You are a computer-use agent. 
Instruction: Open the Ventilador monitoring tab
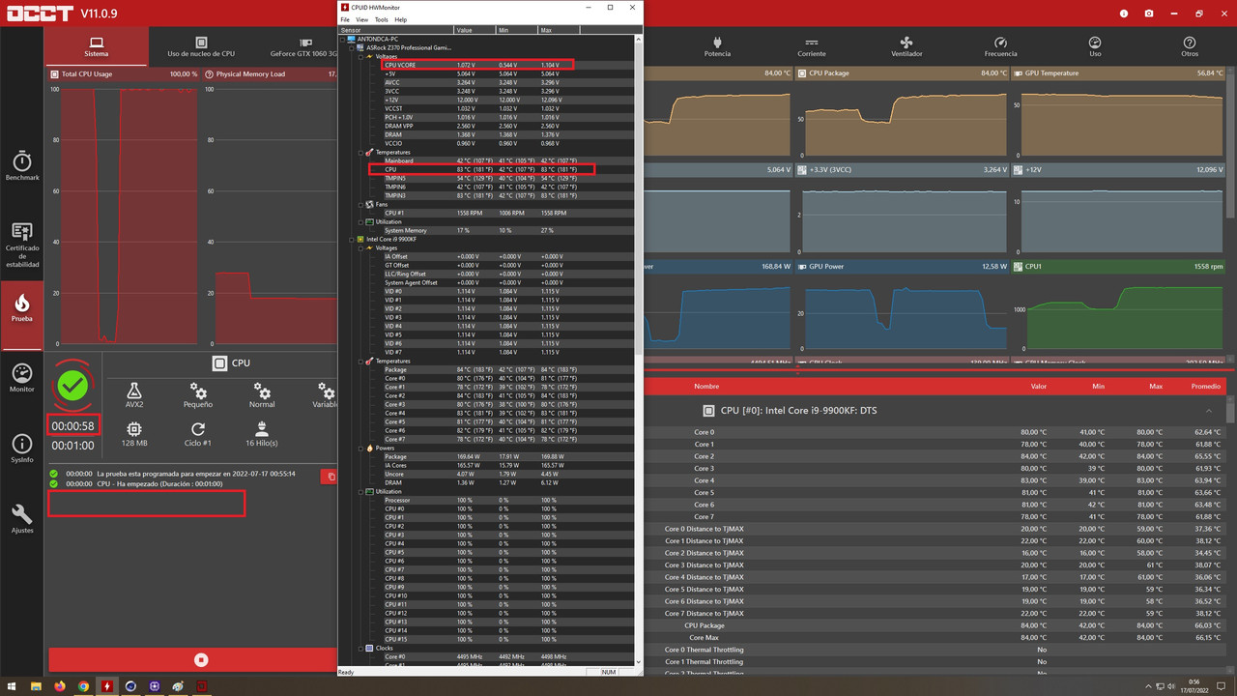click(906, 47)
